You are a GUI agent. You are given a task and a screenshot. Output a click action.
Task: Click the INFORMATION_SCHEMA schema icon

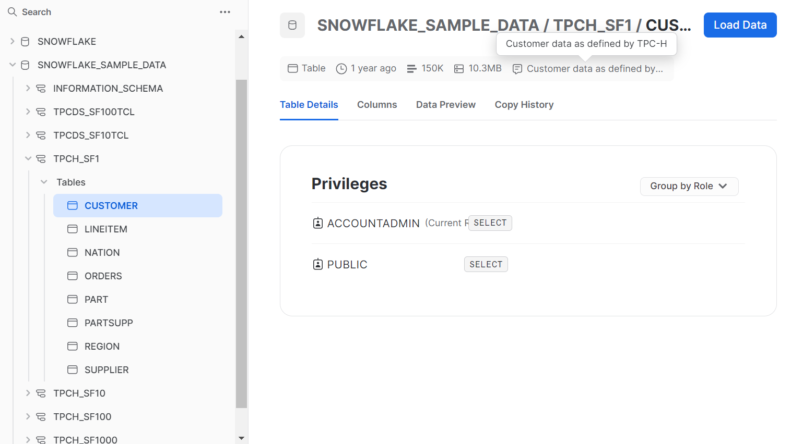(41, 89)
